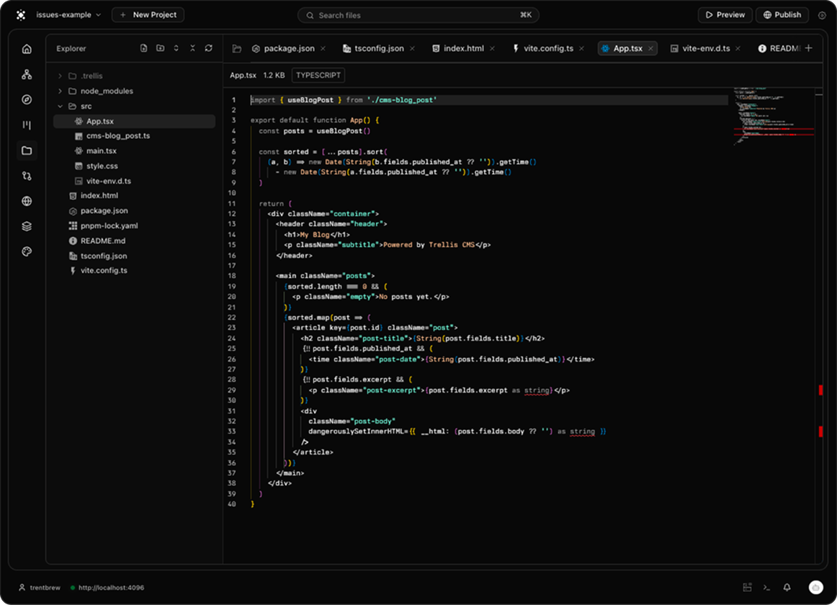Open main.tsx in the file tree
Screen dimensions: 837x605
pyautogui.click(x=135, y=151)
